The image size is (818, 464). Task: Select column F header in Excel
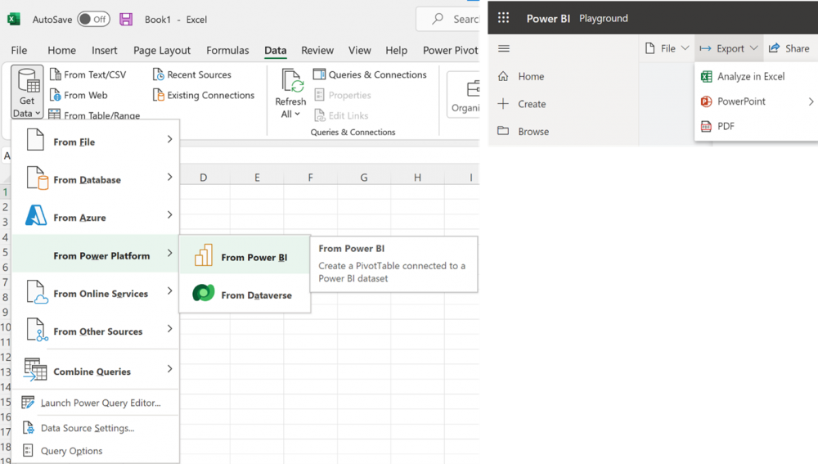(310, 178)
